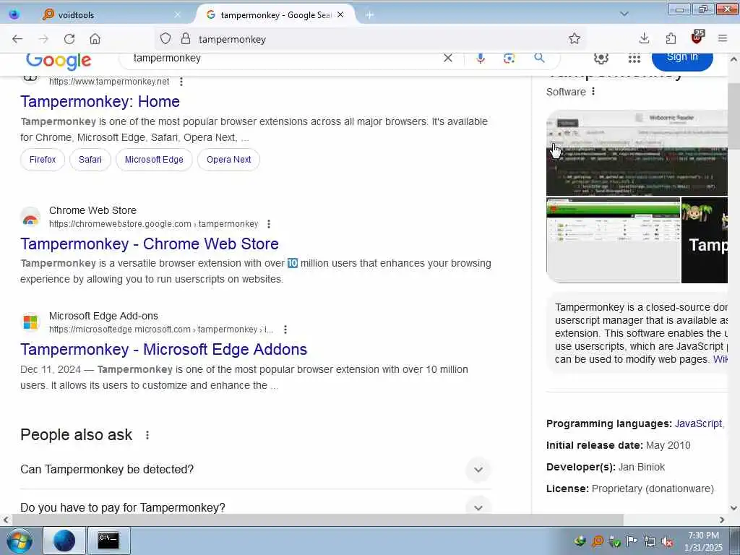The image size is (740, 555).
Task: Click the vertical scrollbar down arrow
Action: [733, 508]
